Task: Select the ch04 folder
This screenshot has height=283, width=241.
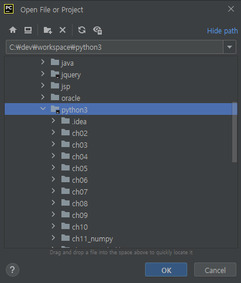Action: click(x=80, y=157)
